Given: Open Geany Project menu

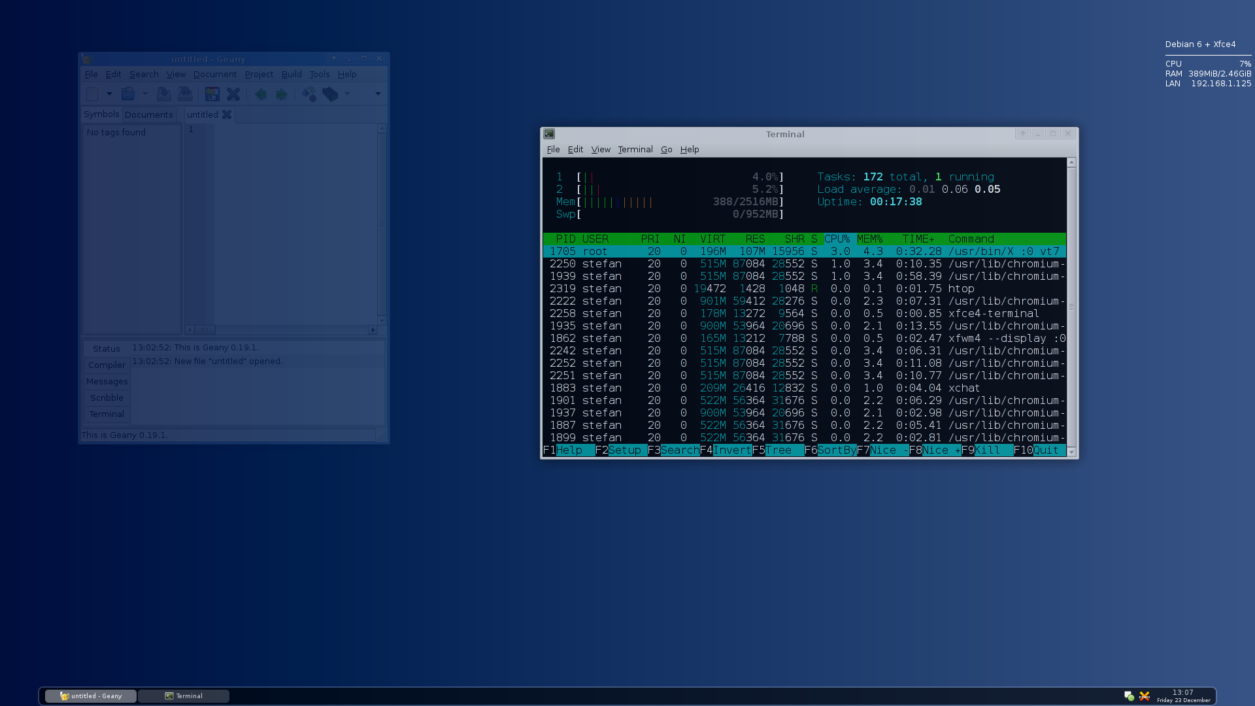Looking at the screenshot, I should [259, 74].
